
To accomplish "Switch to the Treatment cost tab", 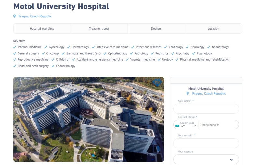I will pyautogui.click(x=99, y=29).
